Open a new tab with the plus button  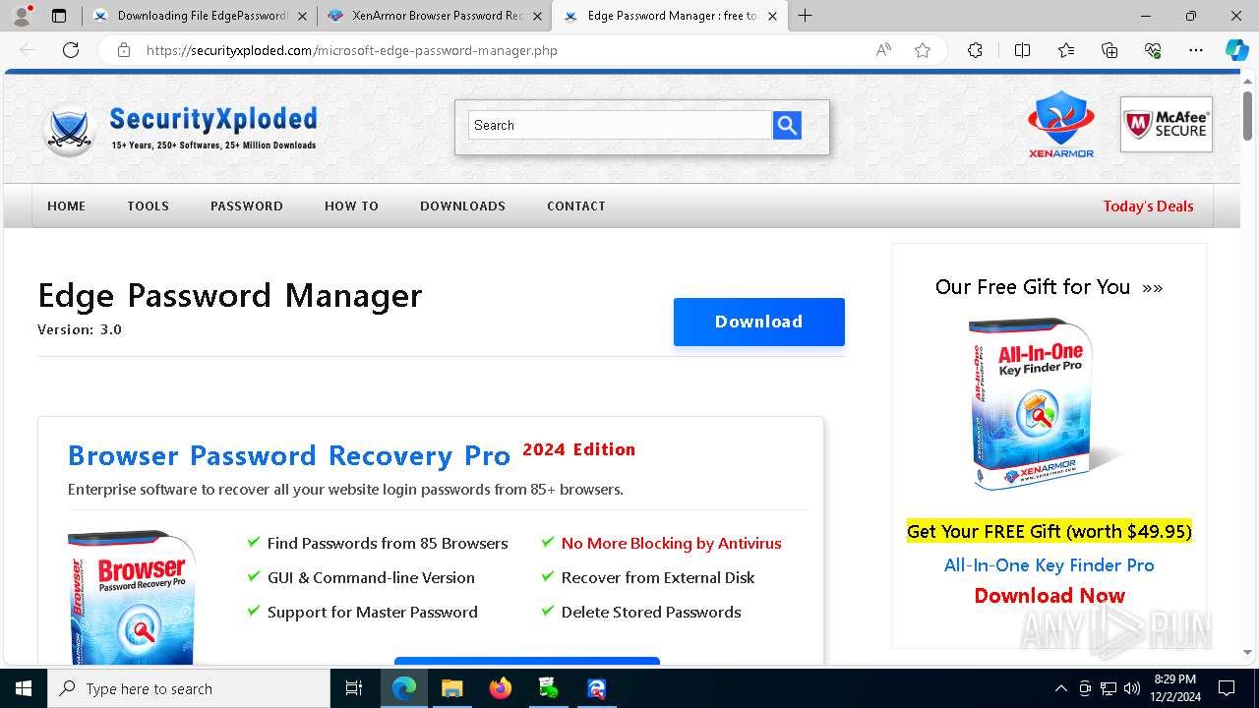806,16
